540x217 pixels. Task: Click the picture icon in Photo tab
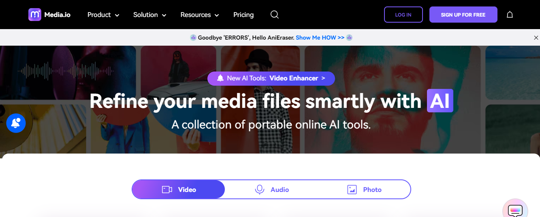tap(352, 190)
